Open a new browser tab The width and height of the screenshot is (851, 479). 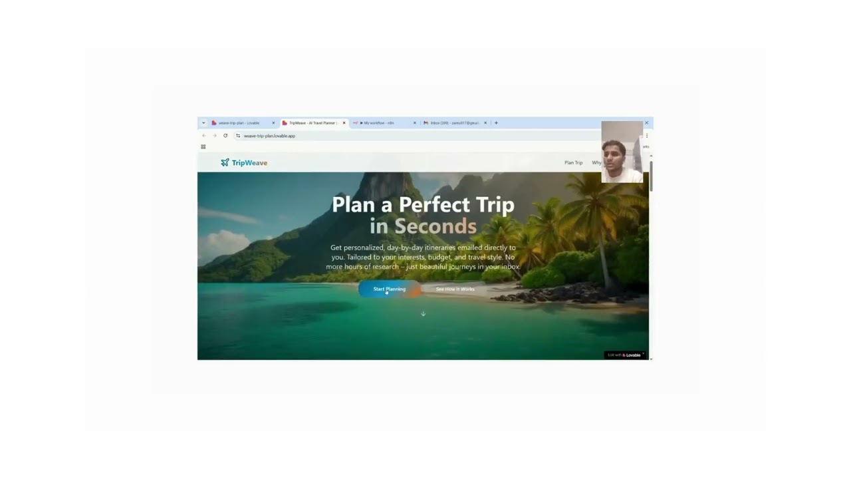pos(496,123)
